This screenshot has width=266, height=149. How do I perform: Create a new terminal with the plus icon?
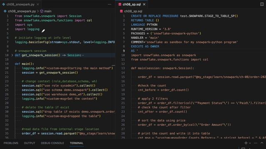coord(246,143)
